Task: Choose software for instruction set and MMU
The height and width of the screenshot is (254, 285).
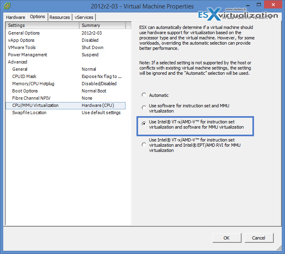Action: [x=144, y=108]
